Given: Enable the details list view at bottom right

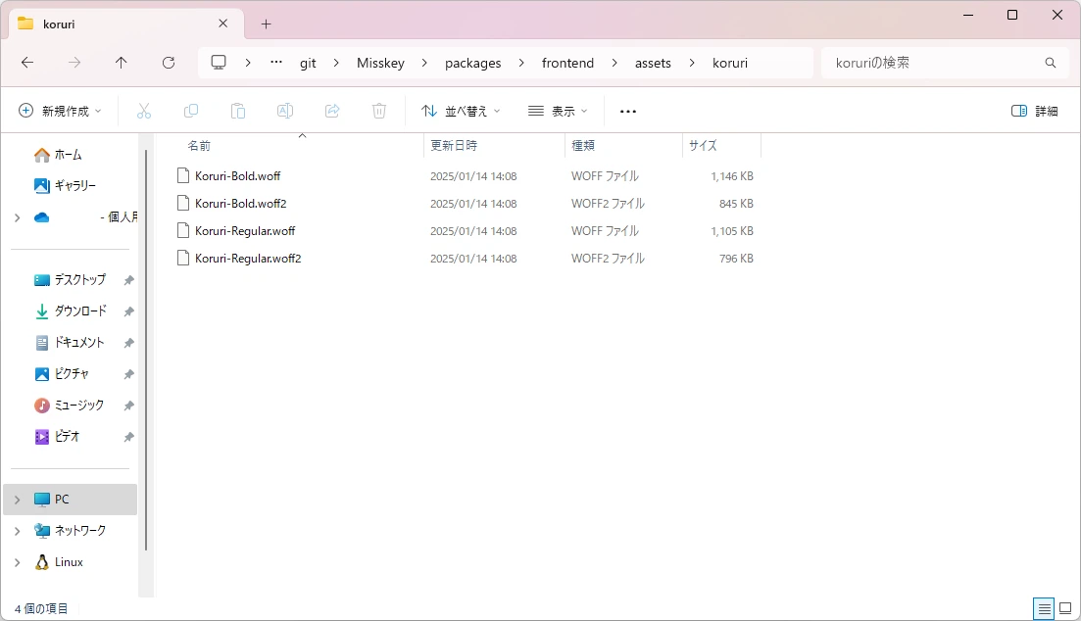Looking at the screenshot, I should (x=1043, y=608).
